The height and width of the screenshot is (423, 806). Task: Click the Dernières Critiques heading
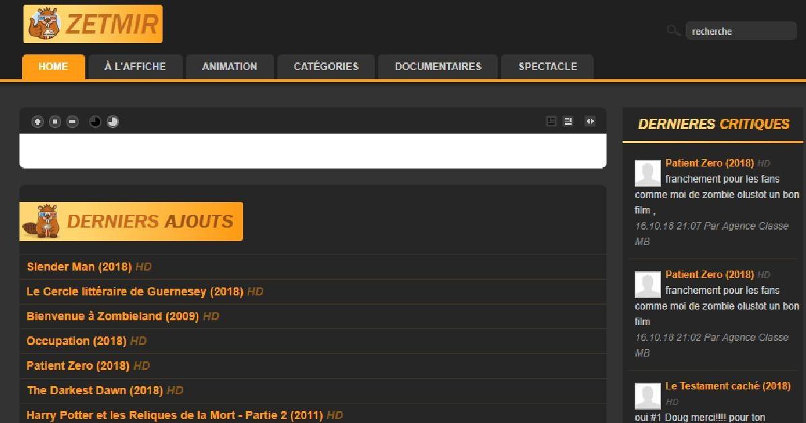[714, 124]
